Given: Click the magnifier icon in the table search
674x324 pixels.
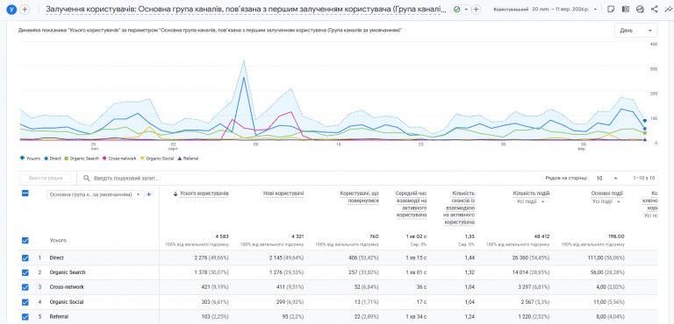Looking at the screenshot, I should coord(87,178).
